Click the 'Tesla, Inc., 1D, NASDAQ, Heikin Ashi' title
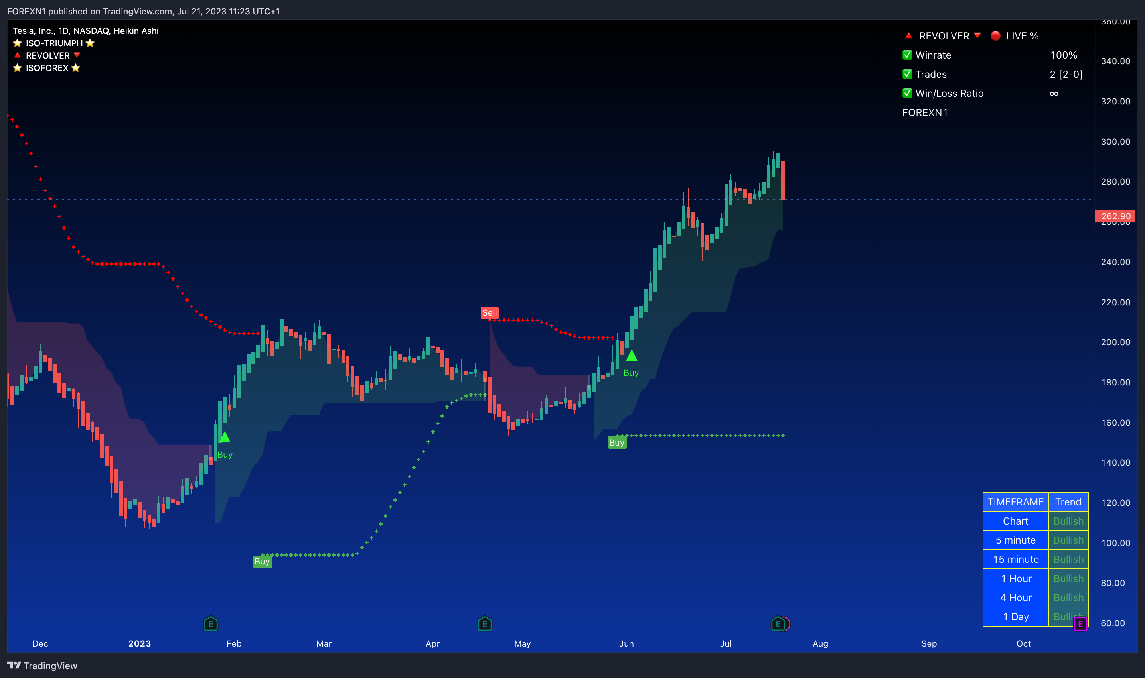Screen dimensions: 1145x678 click(85, 31)
